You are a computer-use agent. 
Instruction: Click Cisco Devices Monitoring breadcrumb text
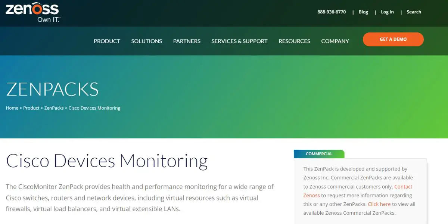click(x=94, y=108)
